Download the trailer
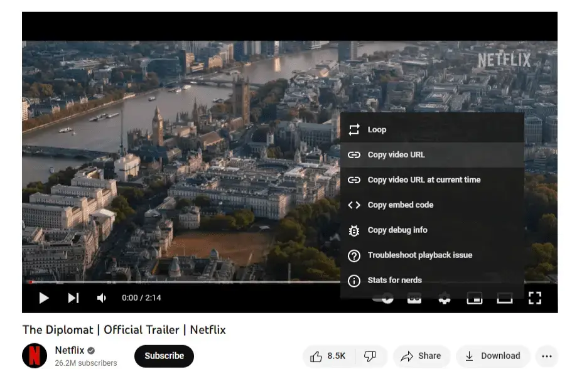Screen dimensions: 572x369 click(494, 356)
